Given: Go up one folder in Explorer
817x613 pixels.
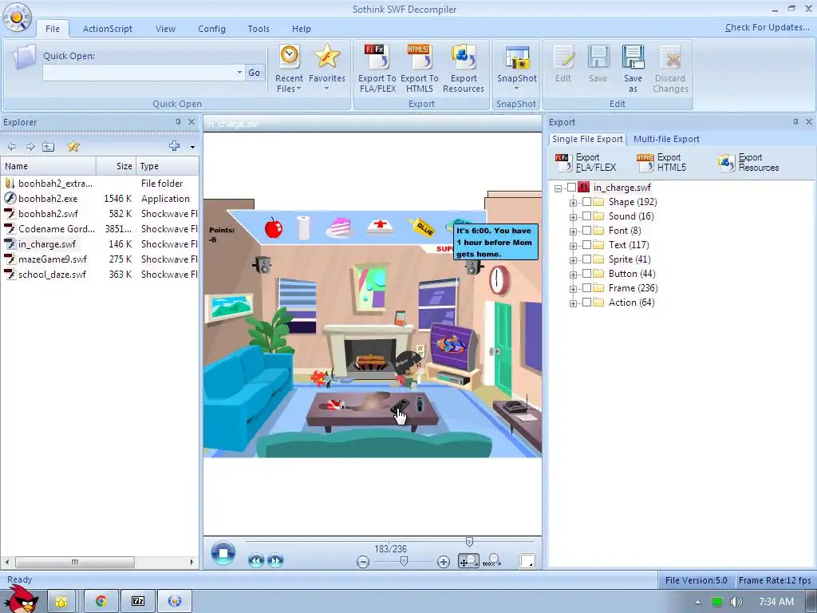Looking at the screenshot, I should 49,147.
